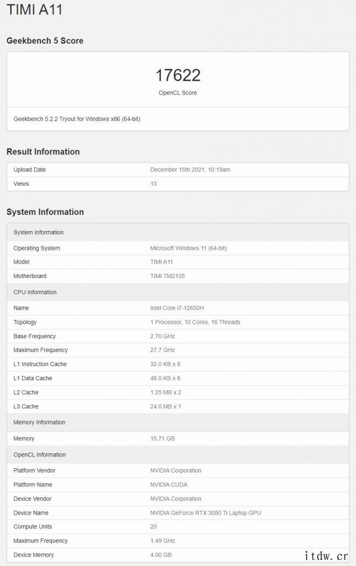Click the Topology label

coord(25,322)
